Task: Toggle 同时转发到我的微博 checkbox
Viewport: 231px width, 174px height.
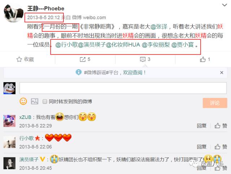Action: coord(45,102)
